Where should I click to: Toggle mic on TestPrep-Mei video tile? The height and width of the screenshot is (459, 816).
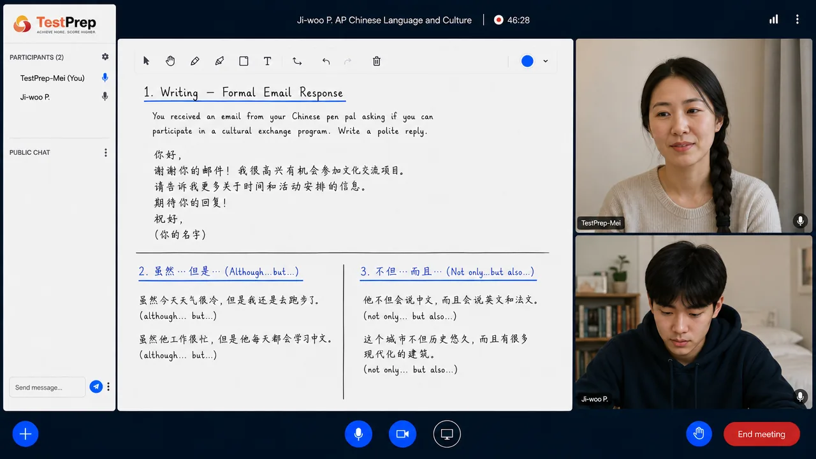pyautogui.click(x=800, y=221)
